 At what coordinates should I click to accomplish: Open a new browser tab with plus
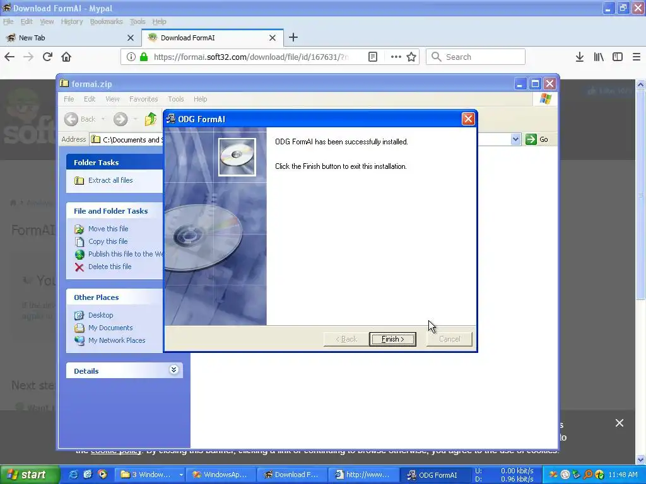click(x=293, y=37)
